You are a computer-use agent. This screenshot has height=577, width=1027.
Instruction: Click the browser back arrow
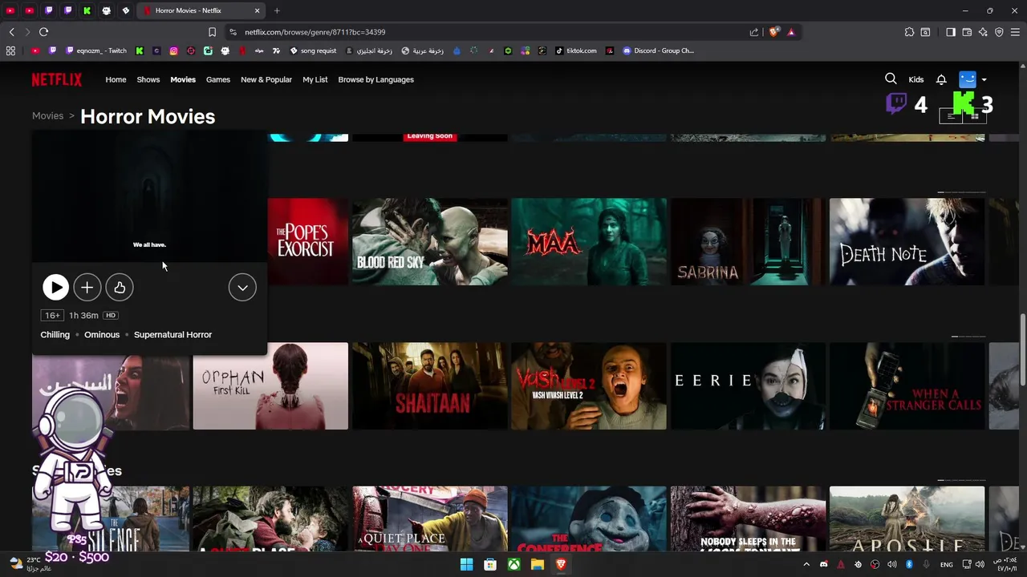coord(11,32)
